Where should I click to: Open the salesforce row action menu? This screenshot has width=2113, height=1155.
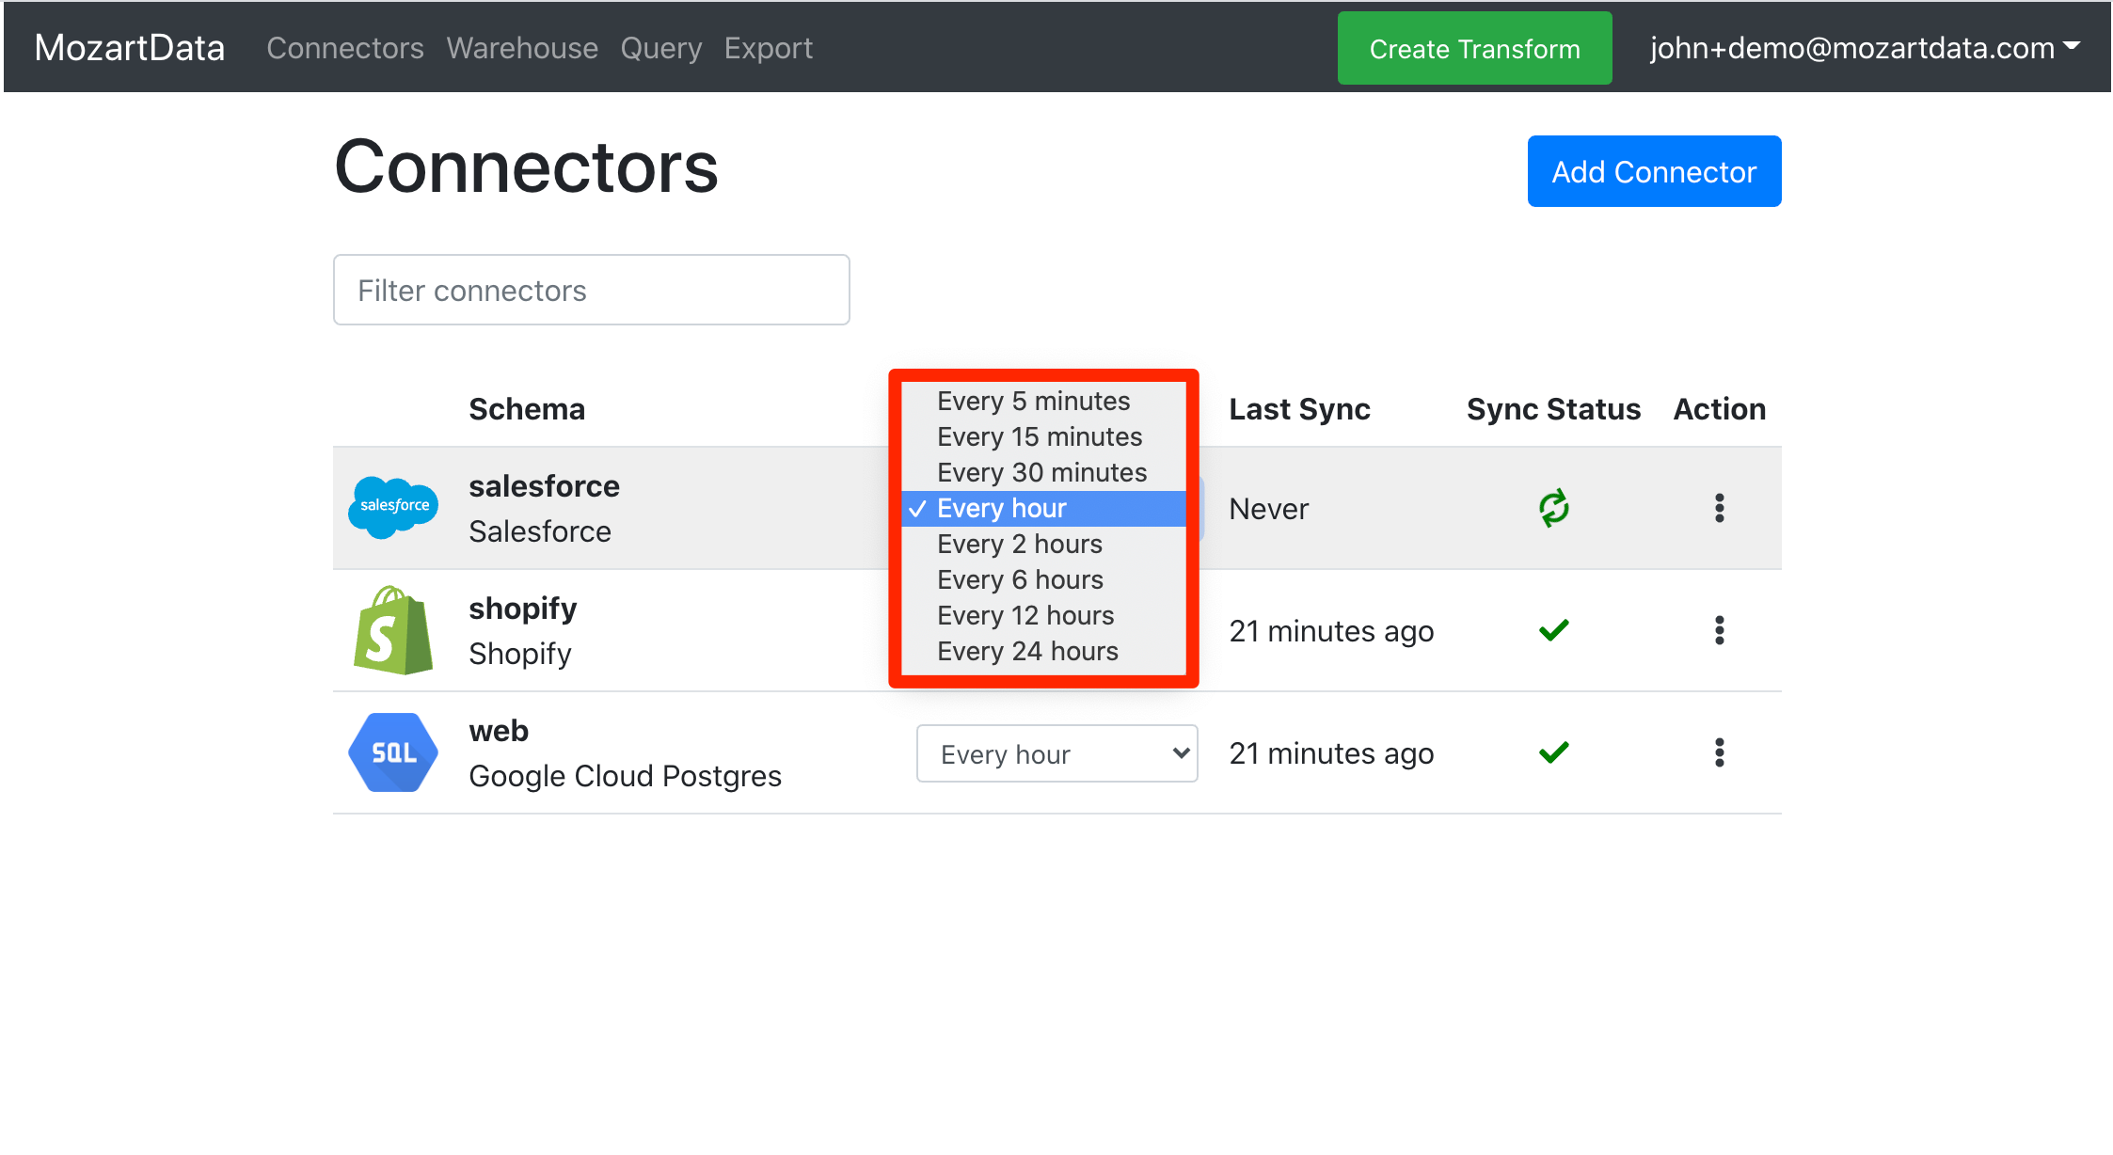pos(1720,508)
